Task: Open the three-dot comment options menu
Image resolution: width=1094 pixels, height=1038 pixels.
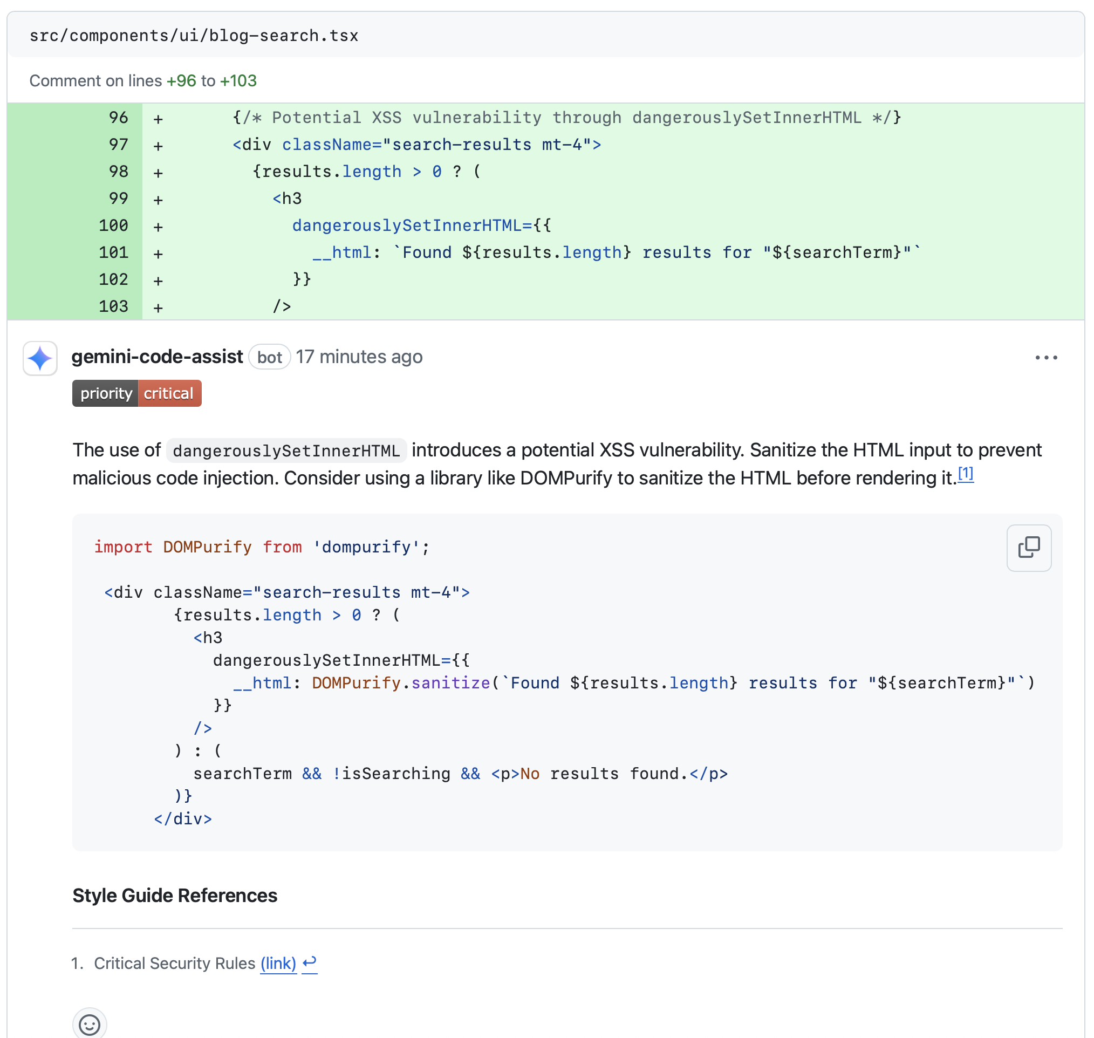Action: click(1046, 358)
